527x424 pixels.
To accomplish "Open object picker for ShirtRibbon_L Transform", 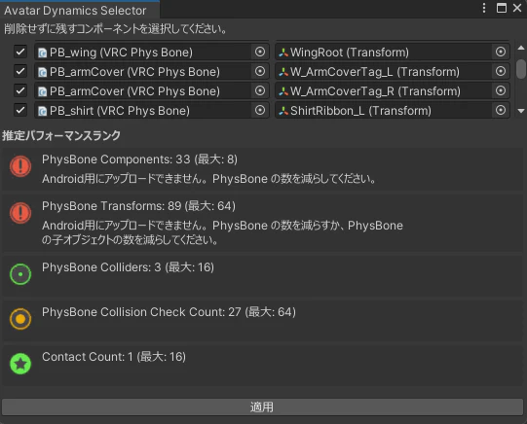I will (501, 110).
